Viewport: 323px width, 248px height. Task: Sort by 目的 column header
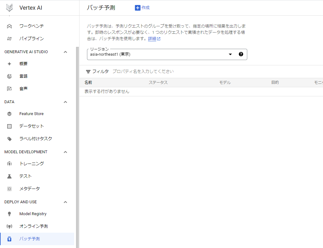tap(275, 83)
